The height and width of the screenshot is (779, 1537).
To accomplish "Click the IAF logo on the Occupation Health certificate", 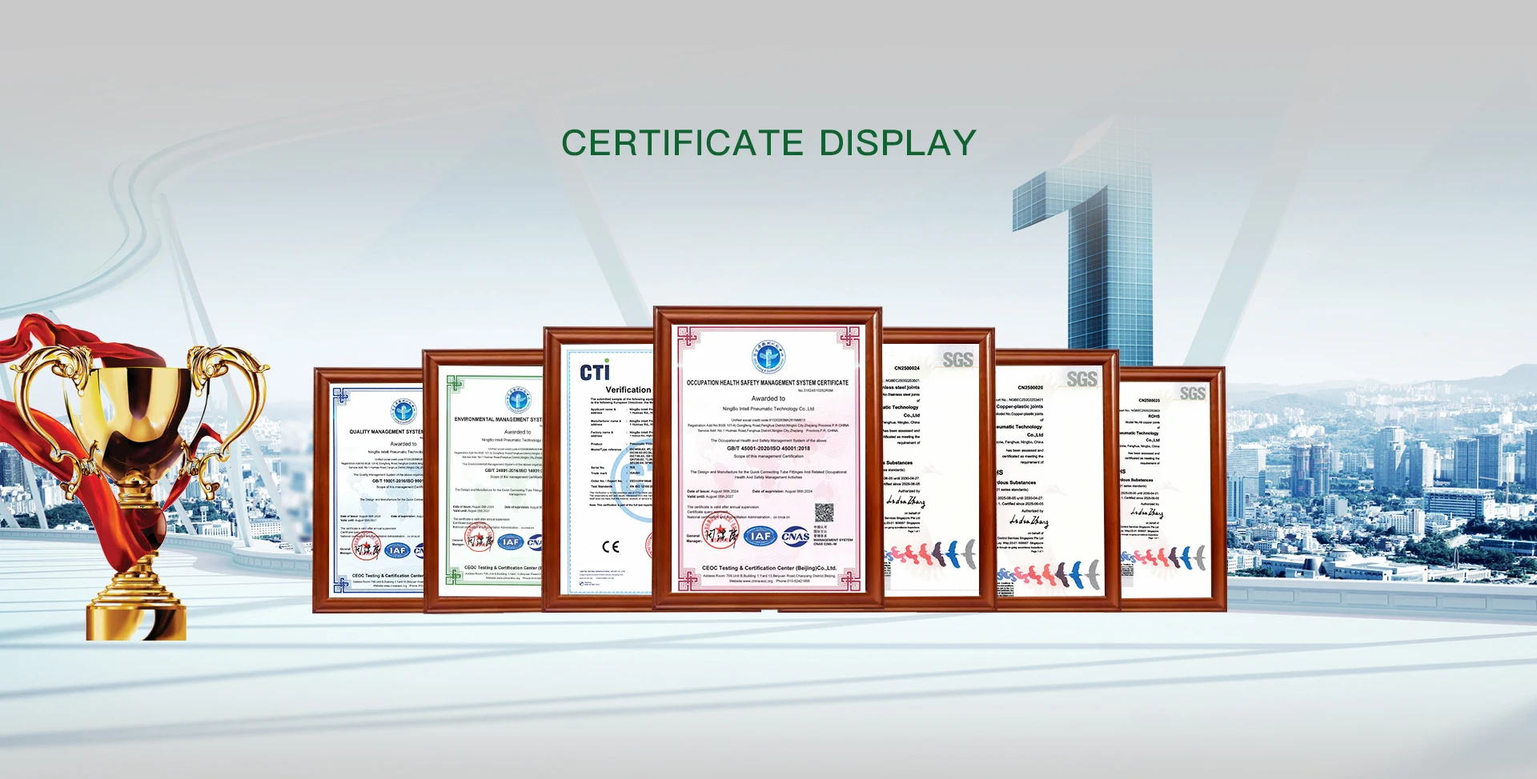I will pos(760,536).
